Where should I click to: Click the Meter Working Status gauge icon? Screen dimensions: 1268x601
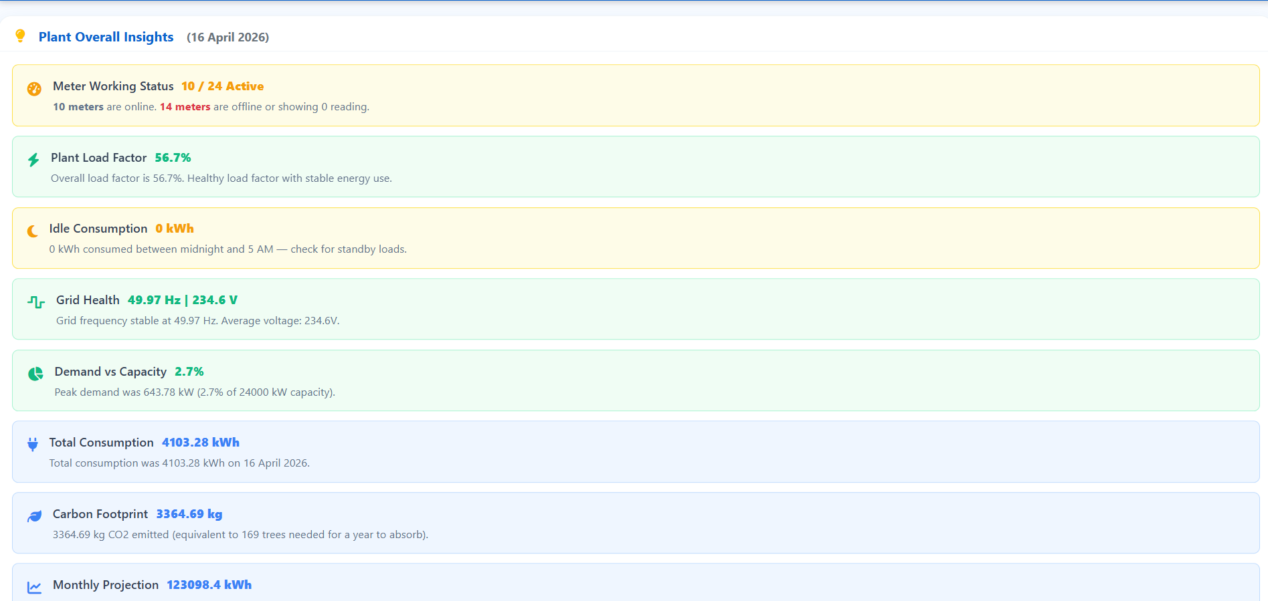(x=34, y=89)
